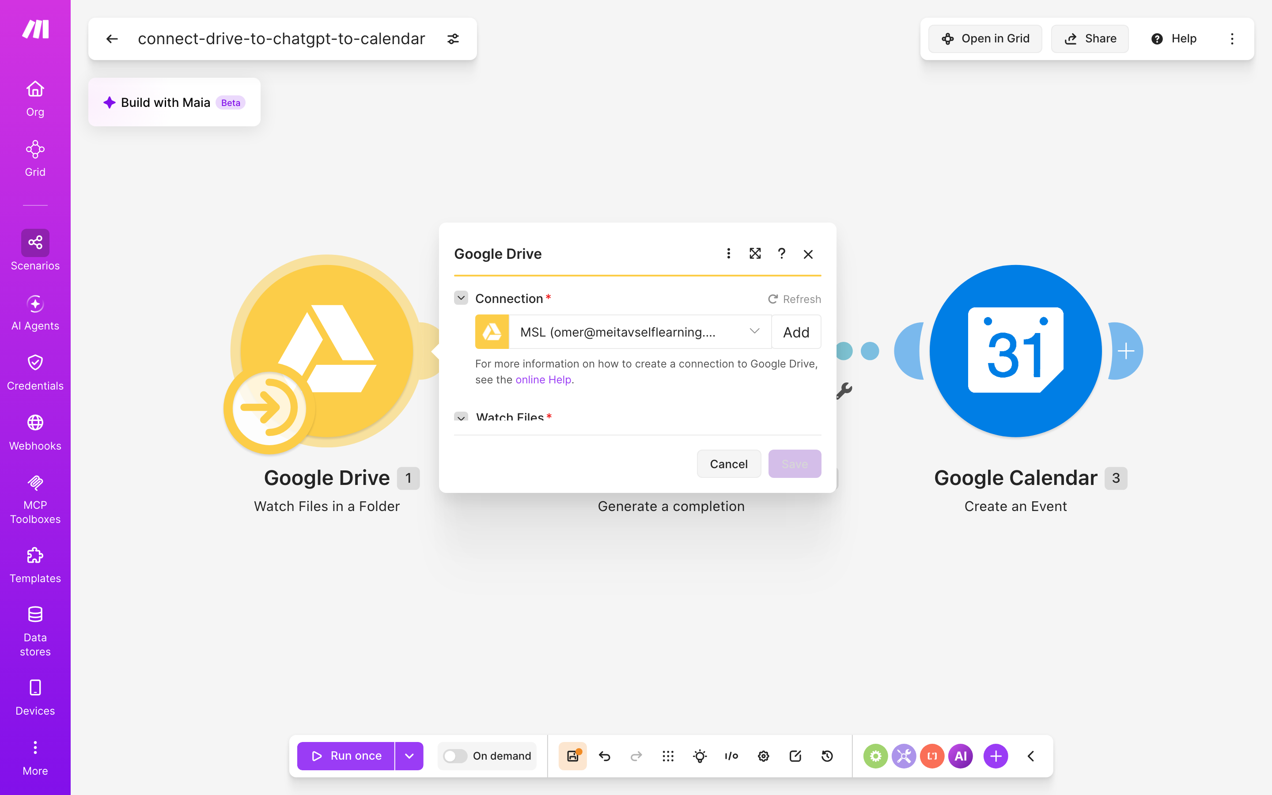The image size is (1272, 795).
Task: Open previous versions history icon
Action: click(827, 756)
